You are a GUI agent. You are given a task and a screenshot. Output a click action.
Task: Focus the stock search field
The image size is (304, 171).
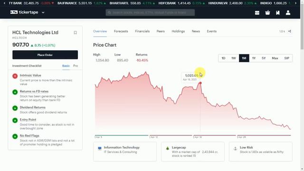tap(150, 13)
